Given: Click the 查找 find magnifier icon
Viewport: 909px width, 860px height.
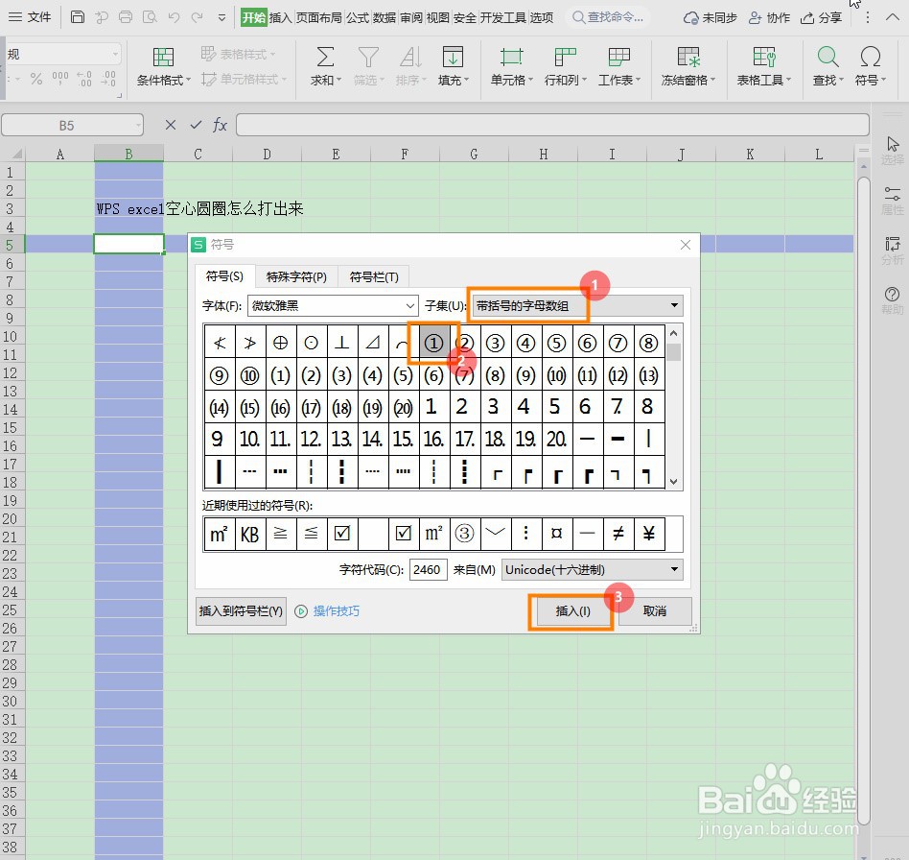Looking at the screenshot, I should [827, 57].
